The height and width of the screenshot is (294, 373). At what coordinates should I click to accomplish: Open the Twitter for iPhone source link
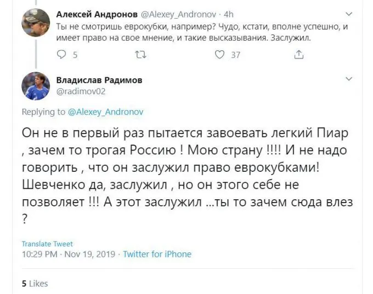coord(157,254)
